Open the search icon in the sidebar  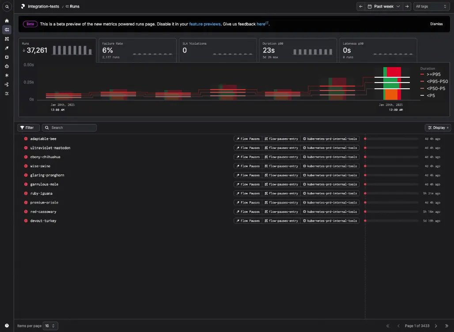click(x=7, y=6)
